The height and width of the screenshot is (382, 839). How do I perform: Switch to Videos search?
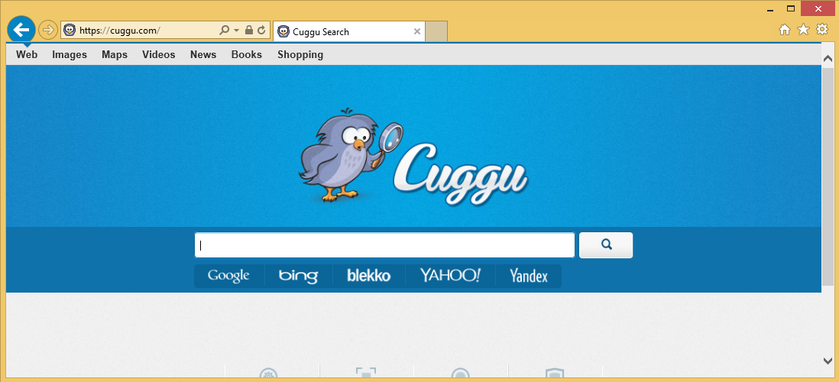point(159,54)
